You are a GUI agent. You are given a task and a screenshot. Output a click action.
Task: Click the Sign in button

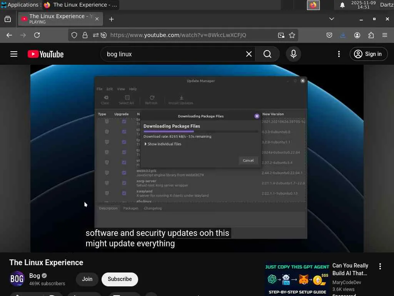tap(368, 54)
